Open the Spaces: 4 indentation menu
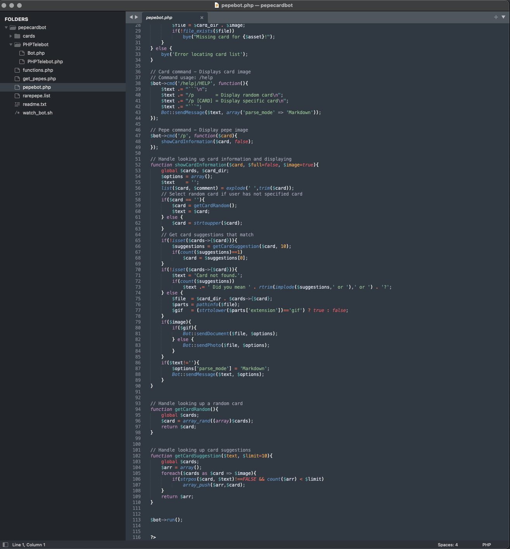The width and height of the screenshot is (510, 549). pyautogui.click(x=448, y=545)
